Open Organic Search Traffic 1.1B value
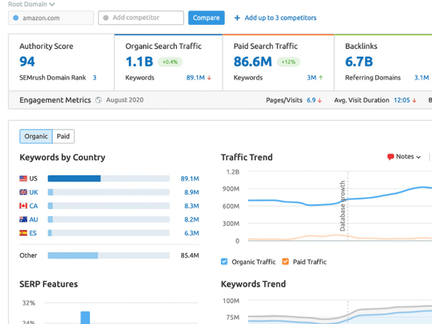Screen dimensions: 432x324 [140, 61]
